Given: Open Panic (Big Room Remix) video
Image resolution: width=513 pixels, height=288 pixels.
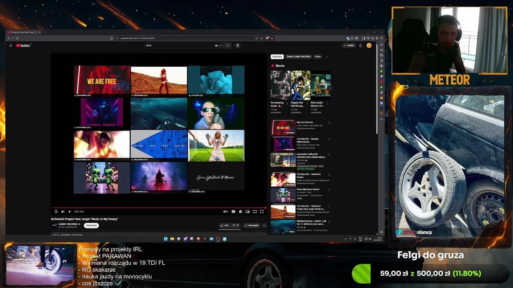Looking at the screenshot, I should 283,195.
